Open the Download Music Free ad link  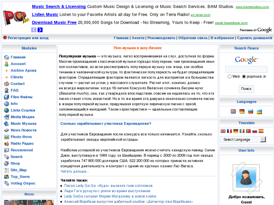(54, 23)
